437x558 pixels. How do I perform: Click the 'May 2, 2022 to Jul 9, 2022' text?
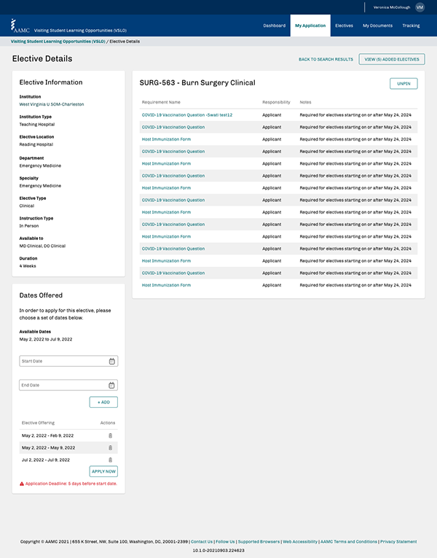45,339
